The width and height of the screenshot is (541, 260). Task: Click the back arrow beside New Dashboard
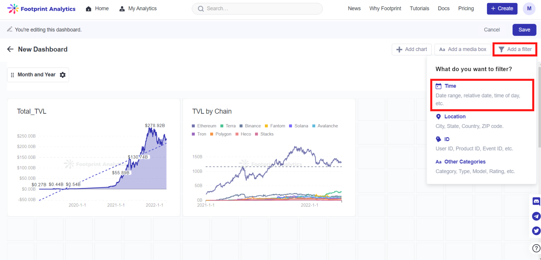[x=10, y=49]
